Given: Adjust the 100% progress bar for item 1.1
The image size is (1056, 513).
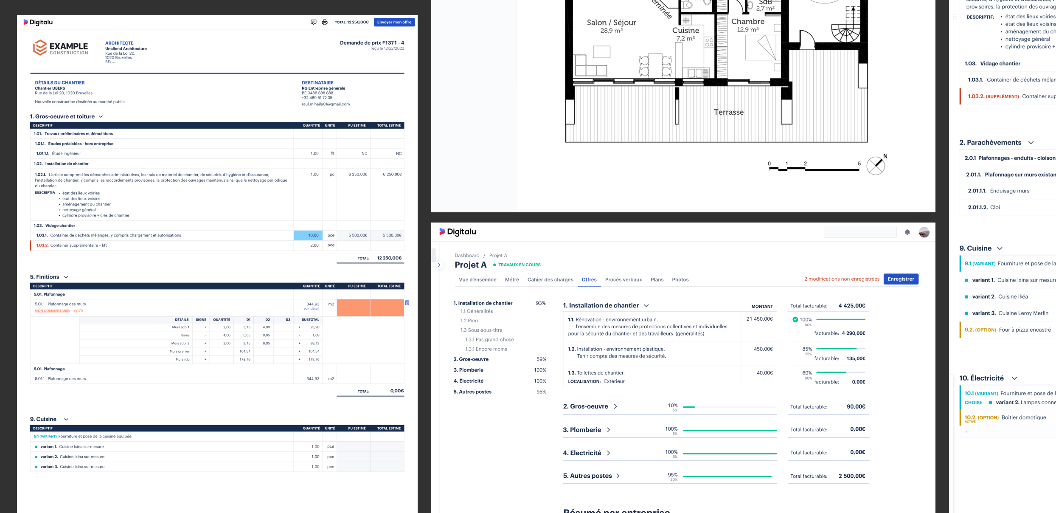Looking at the screenshot, I should coord(840,319).
